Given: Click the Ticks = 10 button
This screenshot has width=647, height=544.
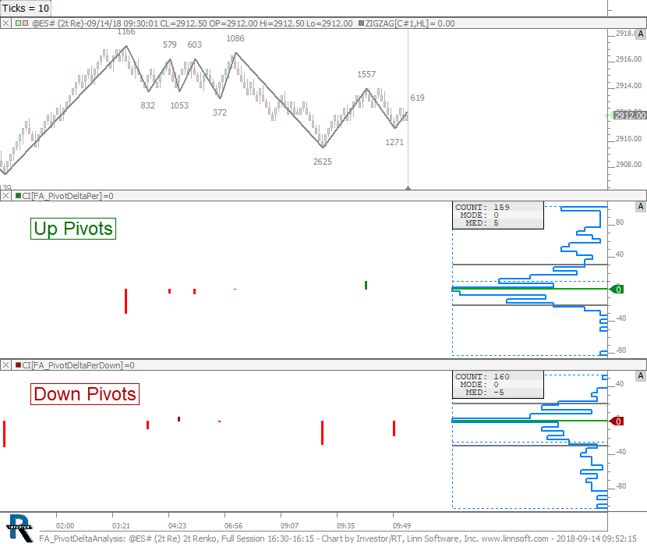Looking at the screenshot, I should (x=27, y=8).
